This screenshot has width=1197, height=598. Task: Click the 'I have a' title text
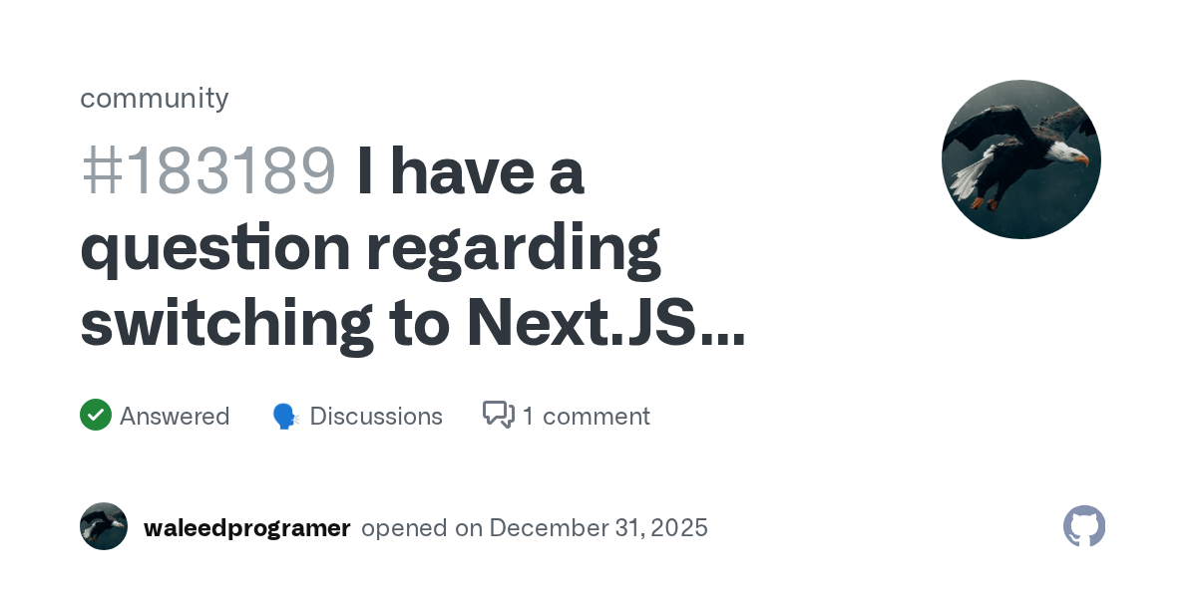pyautogui.click(x=470, y=171)
